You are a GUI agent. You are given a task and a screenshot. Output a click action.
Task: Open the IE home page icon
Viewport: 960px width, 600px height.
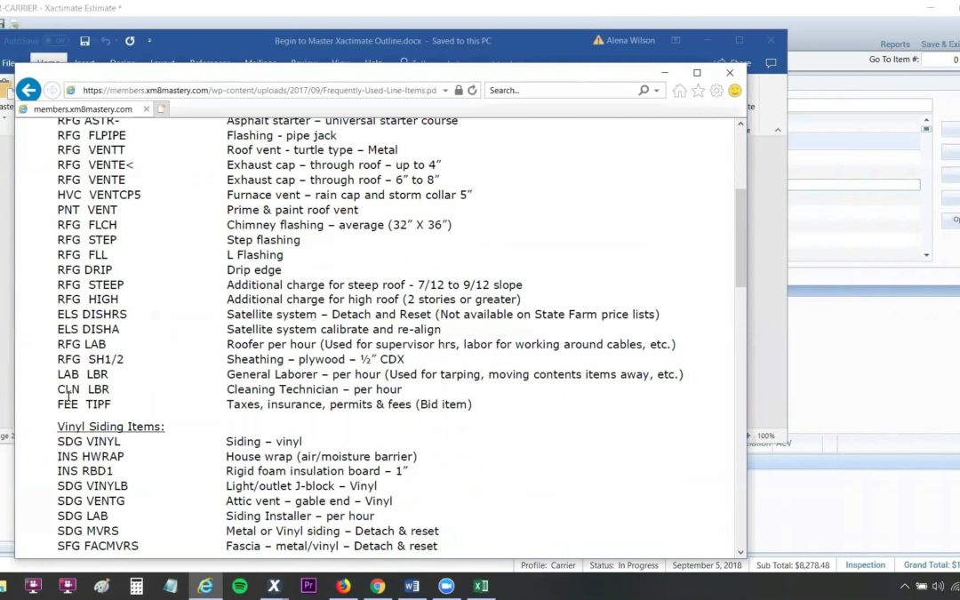[x=680, y=91]
